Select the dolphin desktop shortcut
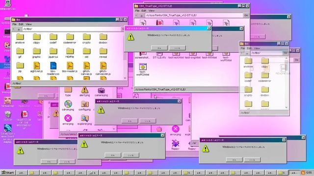This screenshot has width=314, height=176. pyautogui.click(x=8, y=133)
